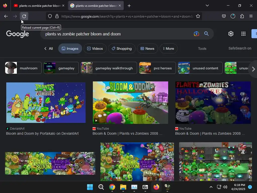Submit search with the magnifier icon
The height and width of the screenshot is (193, 257).
click(x=206, y=34)
